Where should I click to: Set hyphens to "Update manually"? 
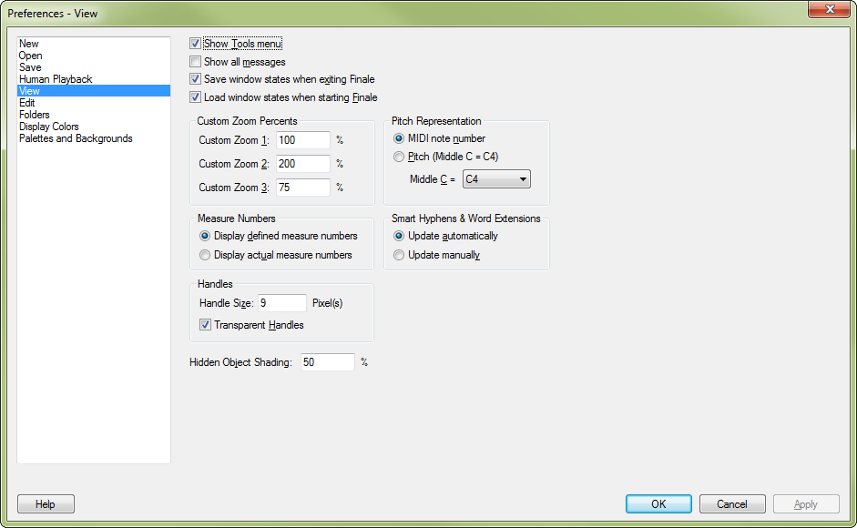pos(398,255)
